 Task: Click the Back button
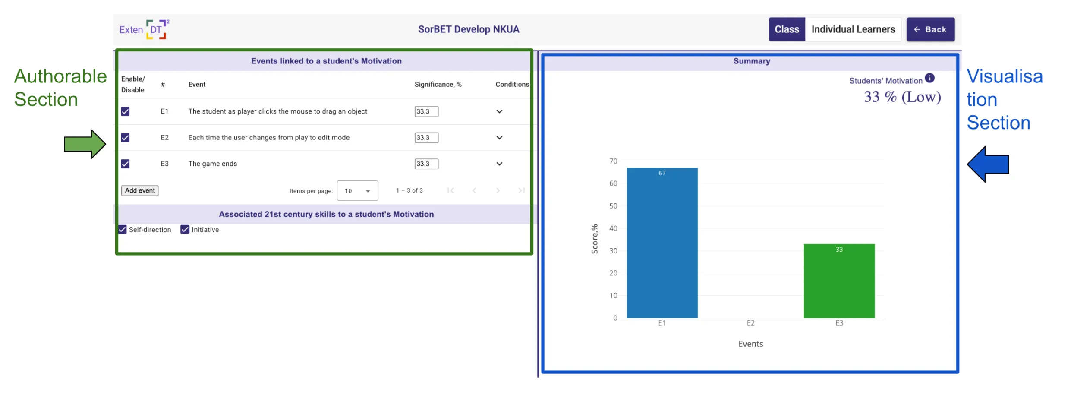[x=930, y=29]
